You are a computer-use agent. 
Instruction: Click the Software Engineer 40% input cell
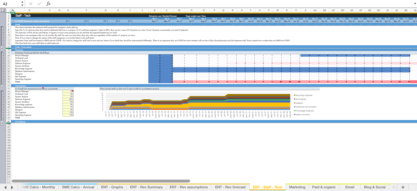(68, 99)
